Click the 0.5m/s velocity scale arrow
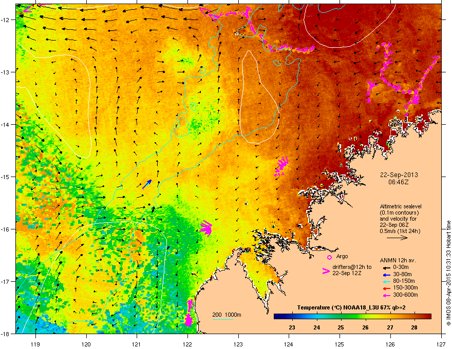452x349 pixels. click(x=397, y=238)
